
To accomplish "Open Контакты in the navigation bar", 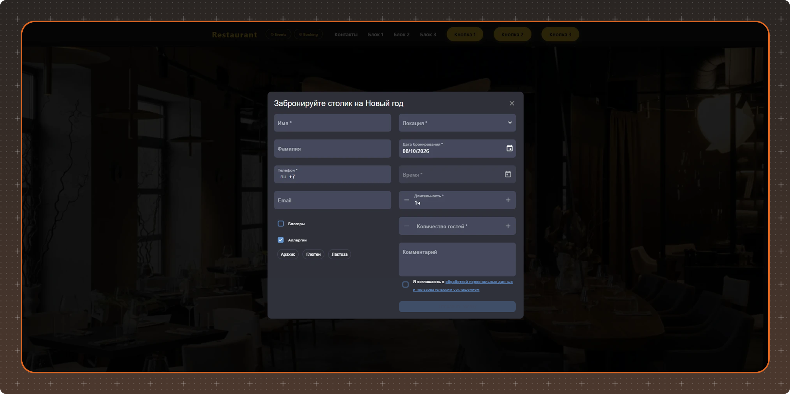I will point(346,35).
